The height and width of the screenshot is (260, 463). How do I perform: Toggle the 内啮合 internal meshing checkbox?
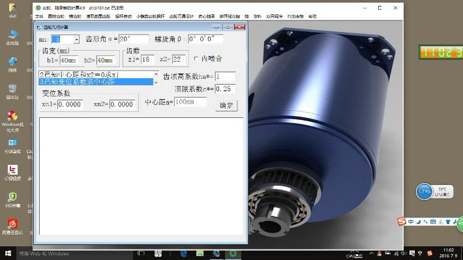click(x=196, y=59)
